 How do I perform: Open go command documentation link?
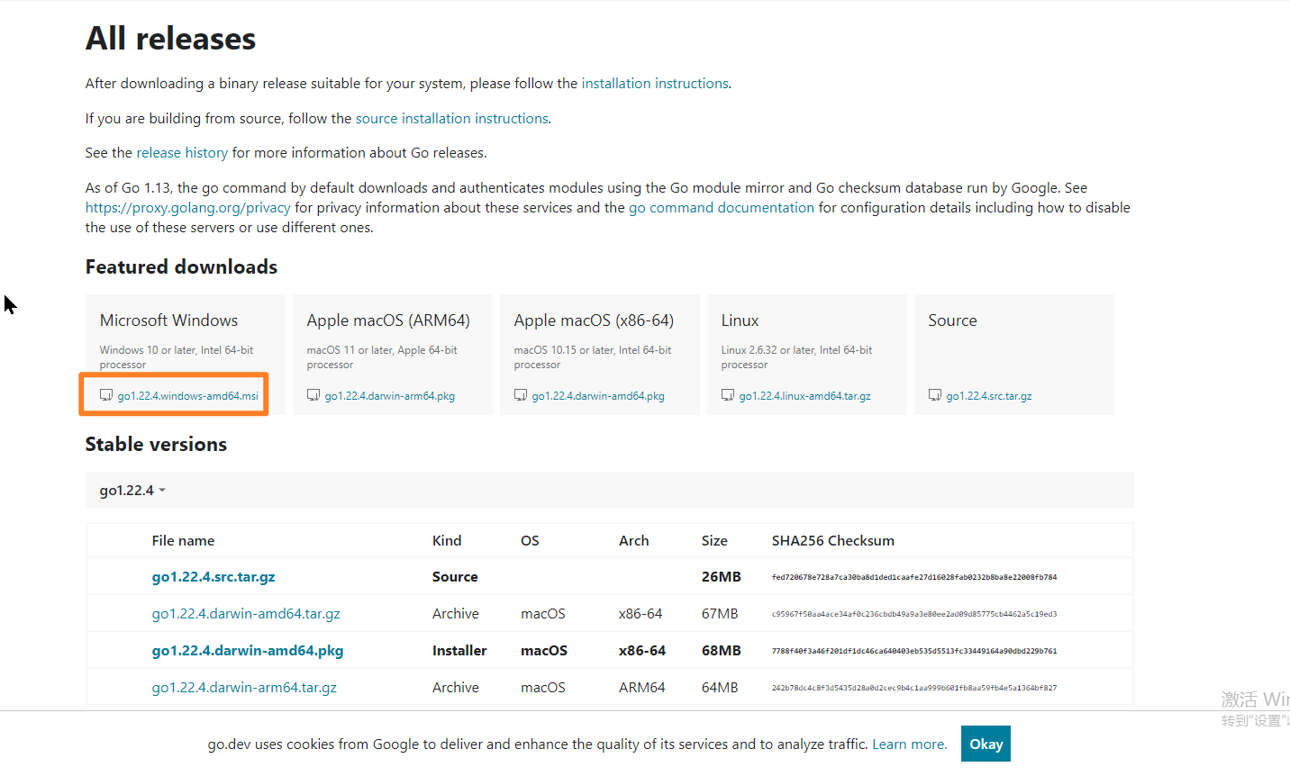[x=722, y=207]
